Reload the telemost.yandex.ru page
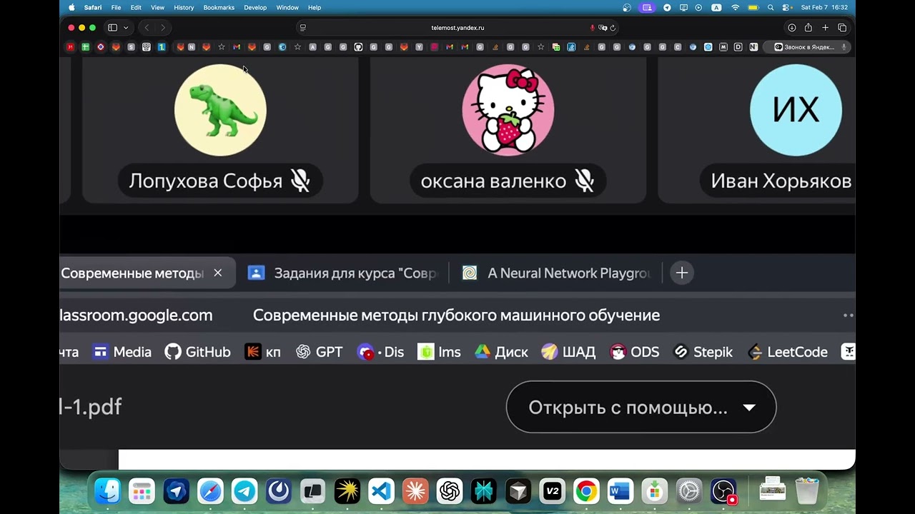 613,28
